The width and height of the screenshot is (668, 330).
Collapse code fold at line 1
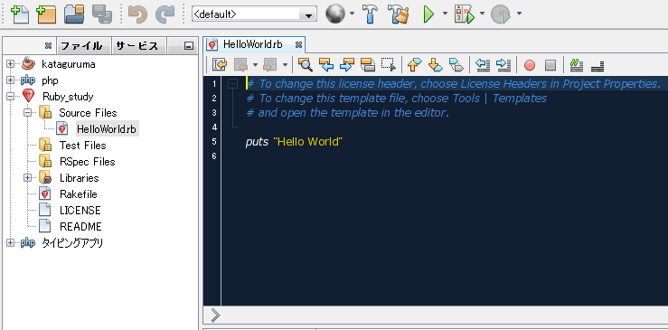click(x=232, y=84)
